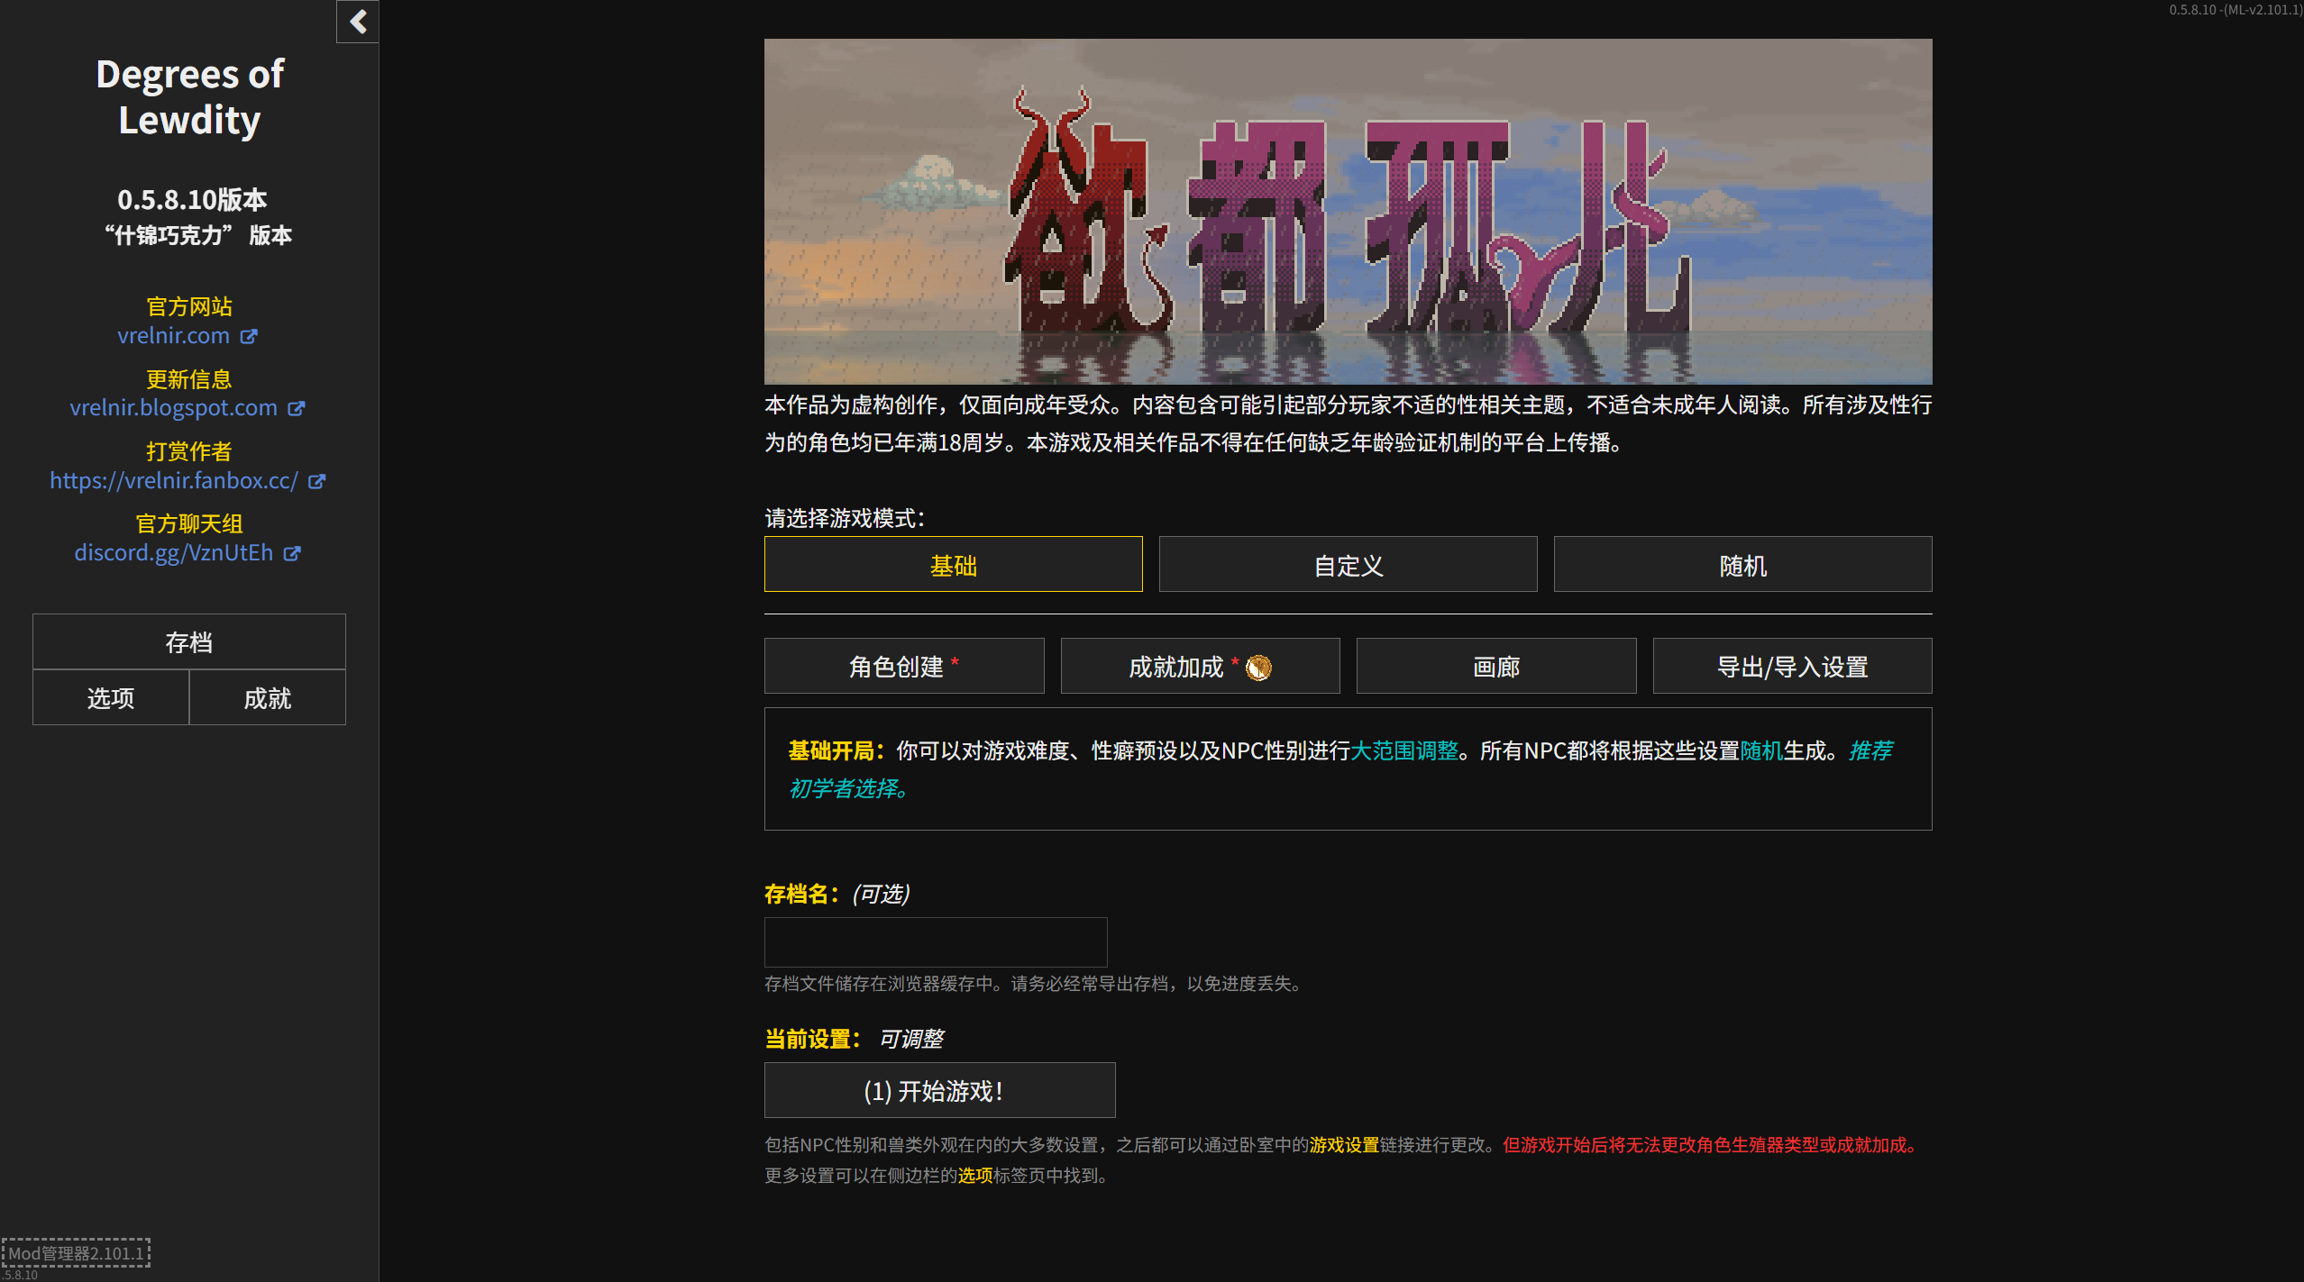Click the Mod管理器2.101.1 badge
This screenshot has height=1282, width=2304.
pos(77,1252)
